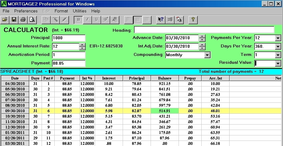Open the Payments Per Year dropdown
Screen dimensions: 283x146
278,38
